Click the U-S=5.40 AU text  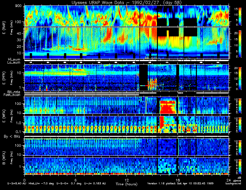[17, 183]
